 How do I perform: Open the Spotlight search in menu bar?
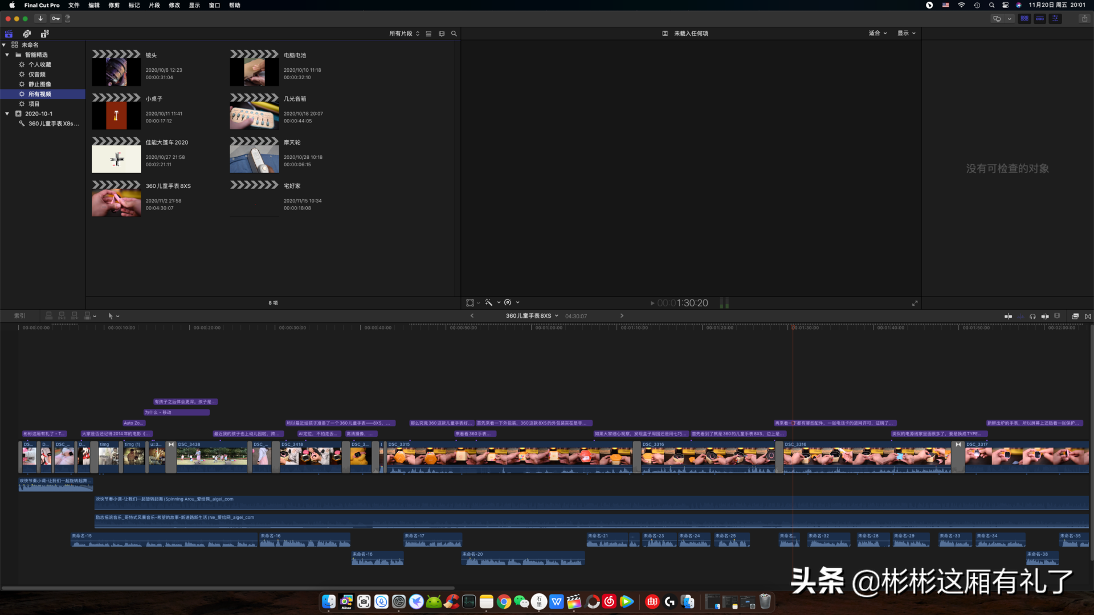pos(991,5)
